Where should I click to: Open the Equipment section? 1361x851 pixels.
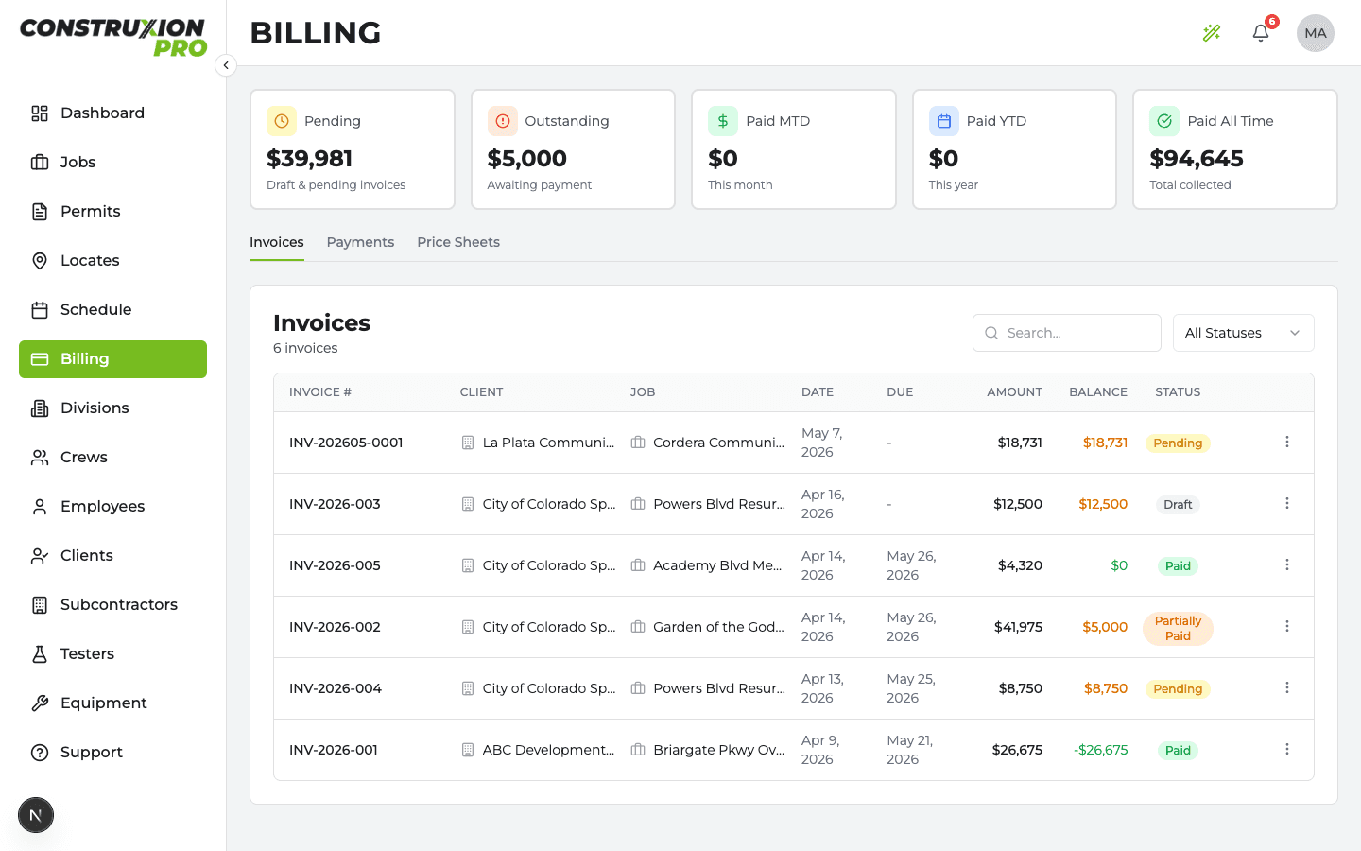pyautogui.click(x=112, y=703)
